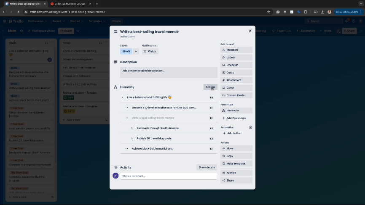Open 'Achieve black belt in martial arts' hierarchy item
The width and height of the screenshot is (365, 205).
point(152,148)
